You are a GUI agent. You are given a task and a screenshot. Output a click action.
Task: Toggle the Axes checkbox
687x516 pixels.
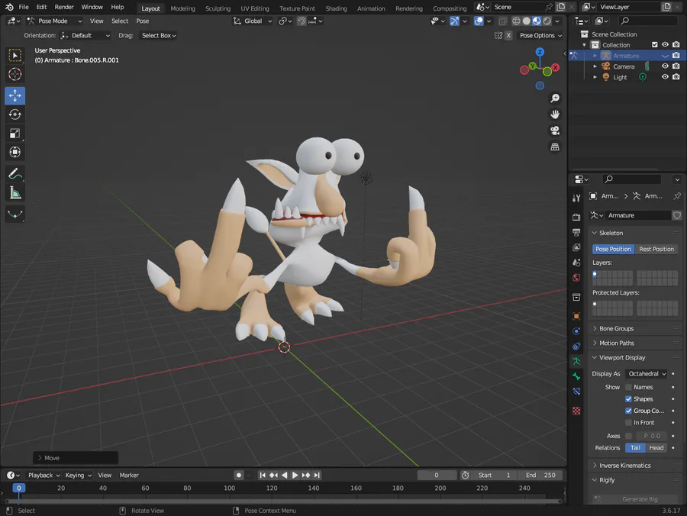click(628, 436)
